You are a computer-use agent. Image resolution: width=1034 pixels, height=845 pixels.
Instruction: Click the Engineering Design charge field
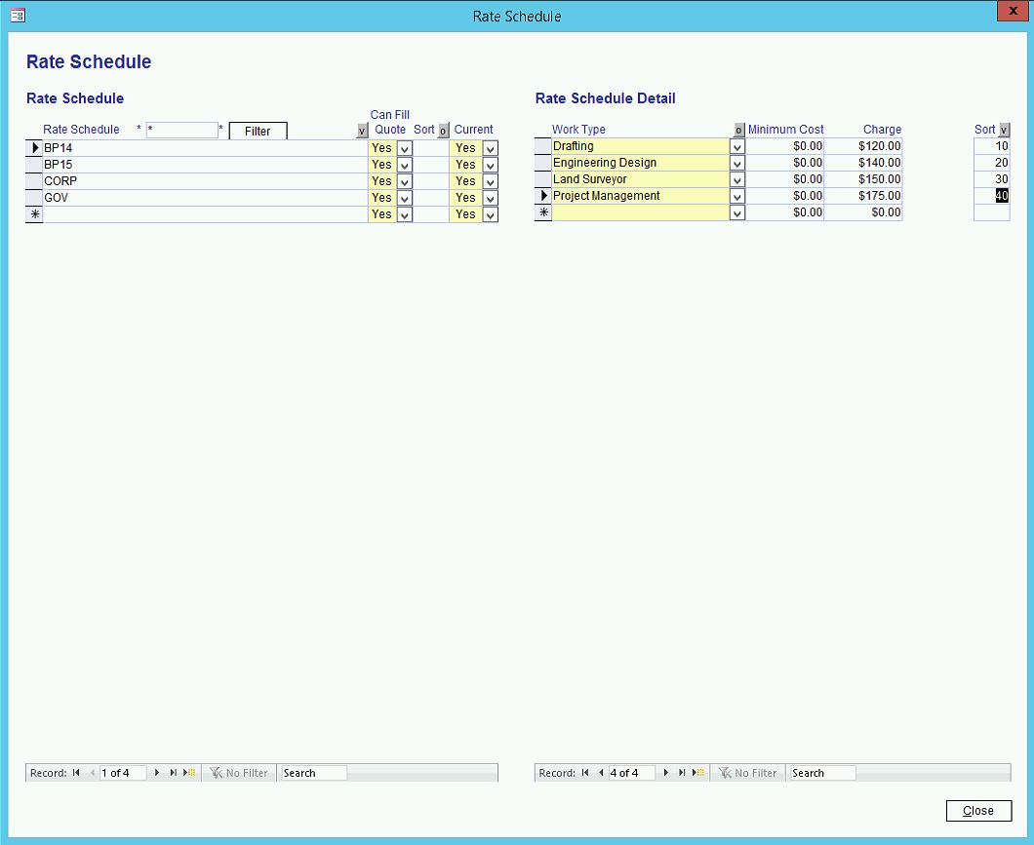coord(863,163)
